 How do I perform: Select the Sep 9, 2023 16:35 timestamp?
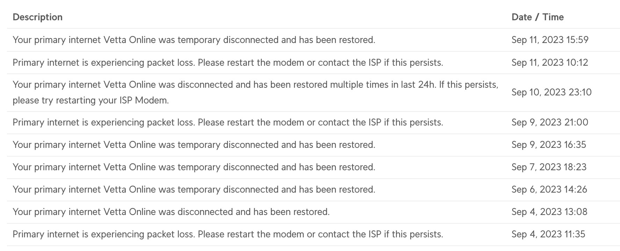pyautogui.click(x=549, y=145)
